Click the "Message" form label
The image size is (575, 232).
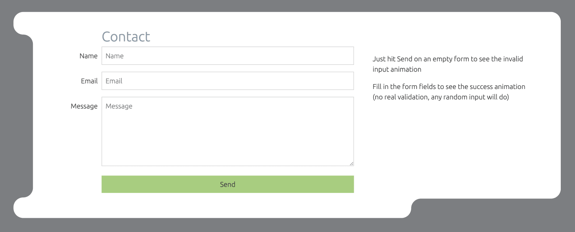84,107
